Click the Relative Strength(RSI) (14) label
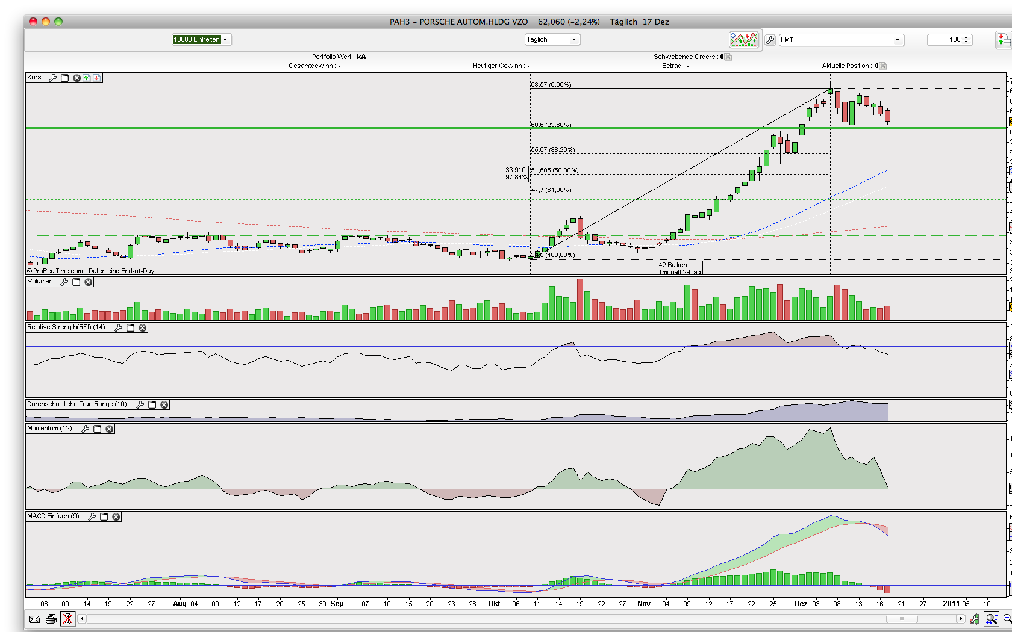This screenshot has width=1012, height=632. pos(66,327)
